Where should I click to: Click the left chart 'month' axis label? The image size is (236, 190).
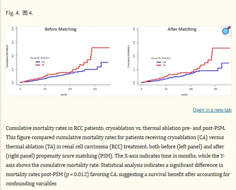(x=64, y=94)
